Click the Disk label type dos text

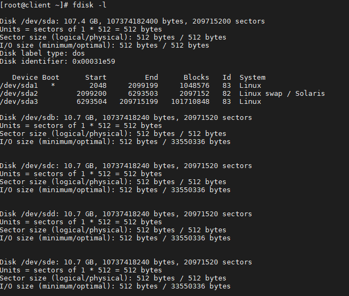[x=42, y=54]
